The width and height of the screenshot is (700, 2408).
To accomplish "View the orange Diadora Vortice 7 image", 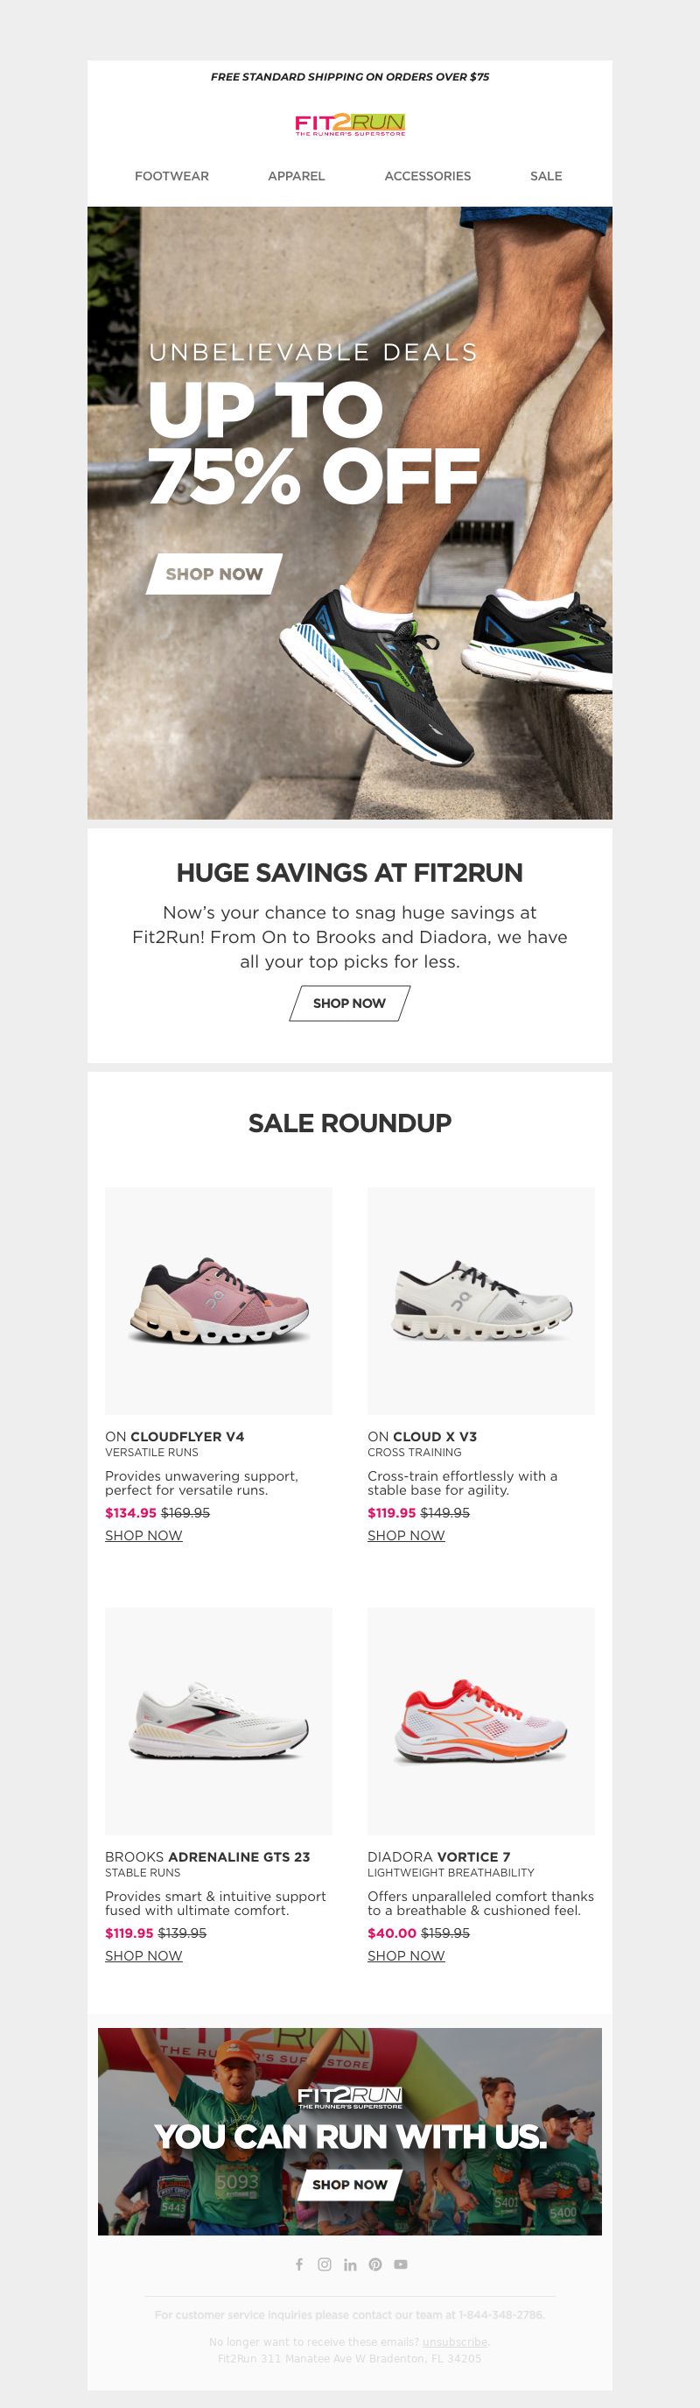I will (481, 1721).
